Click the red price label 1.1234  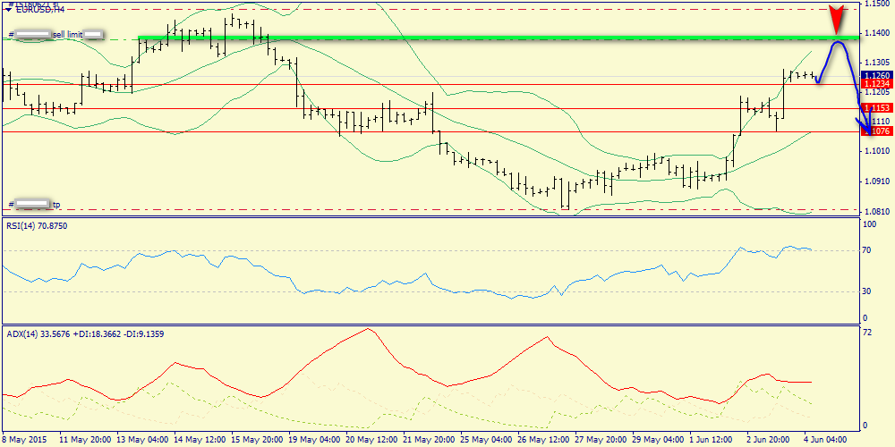click(x=877, y=84)
